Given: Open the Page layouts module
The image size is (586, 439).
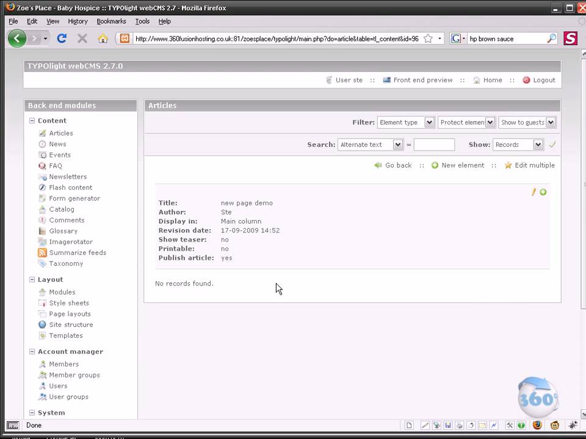Looking at the screenshot, I should (x=70, y=314).
